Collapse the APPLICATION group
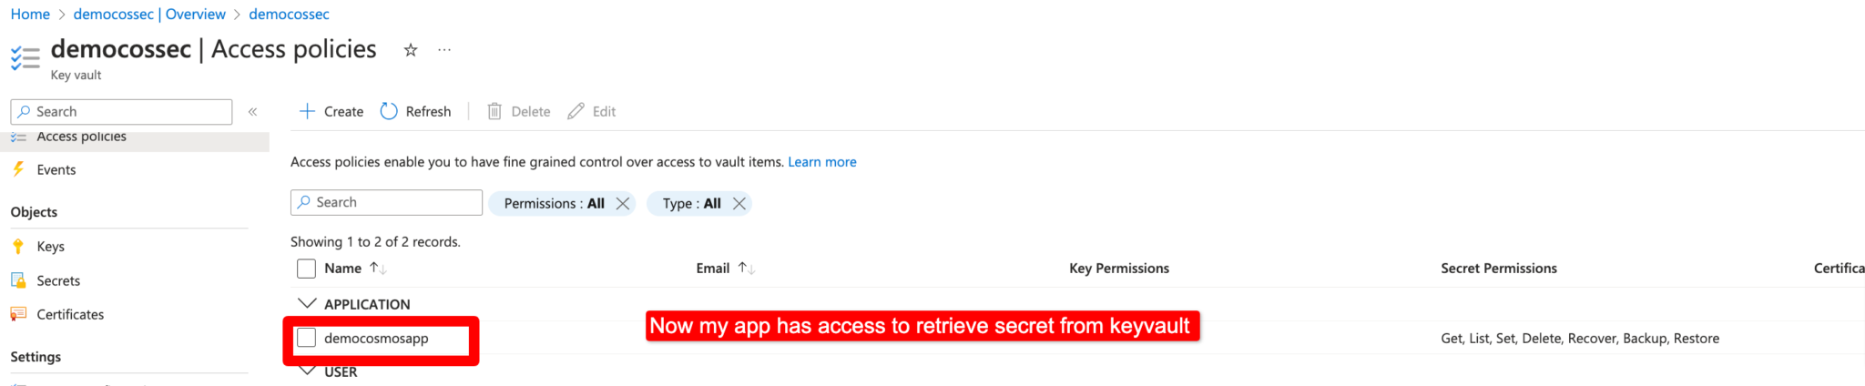 (x=308, y=303)
